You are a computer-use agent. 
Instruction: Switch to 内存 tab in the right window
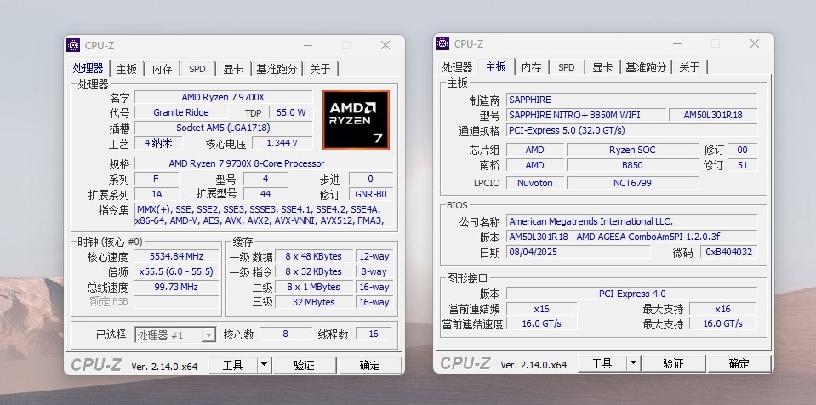pos(531,67)
